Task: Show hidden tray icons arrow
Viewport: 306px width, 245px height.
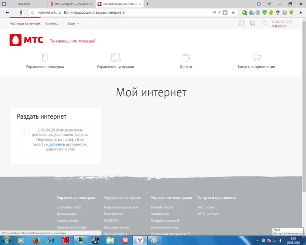Action: click(x=257, y=241)
